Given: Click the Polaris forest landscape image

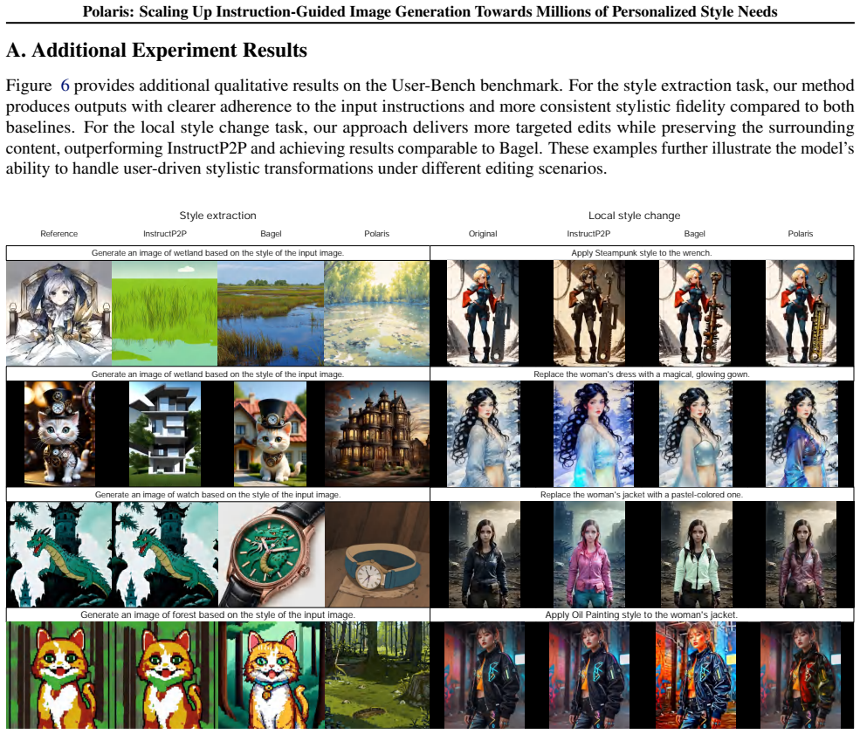Looking at the screenshot, I should coord(377,676).
